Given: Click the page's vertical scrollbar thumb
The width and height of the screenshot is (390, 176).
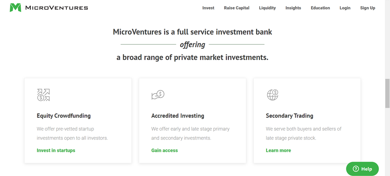Looking at the screenshot, I should tap(387, 94).
